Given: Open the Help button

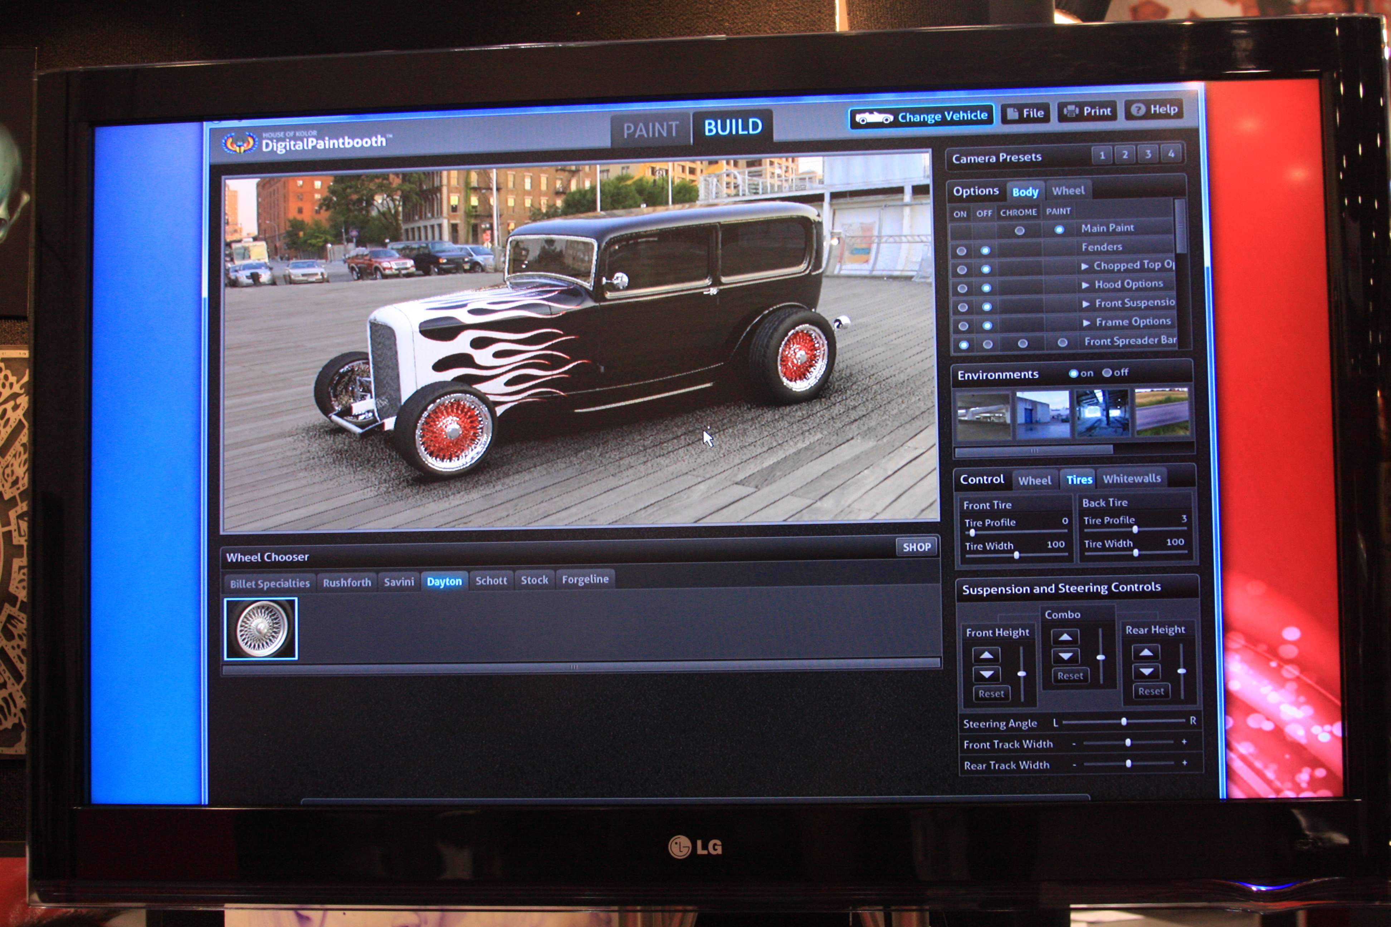Looking at the screenshot, I should tap(1154, 109).
